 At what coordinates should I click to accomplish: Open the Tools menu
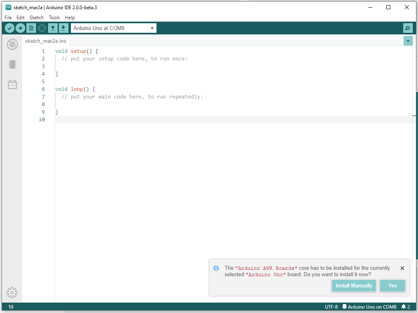(x=54, y=18)
